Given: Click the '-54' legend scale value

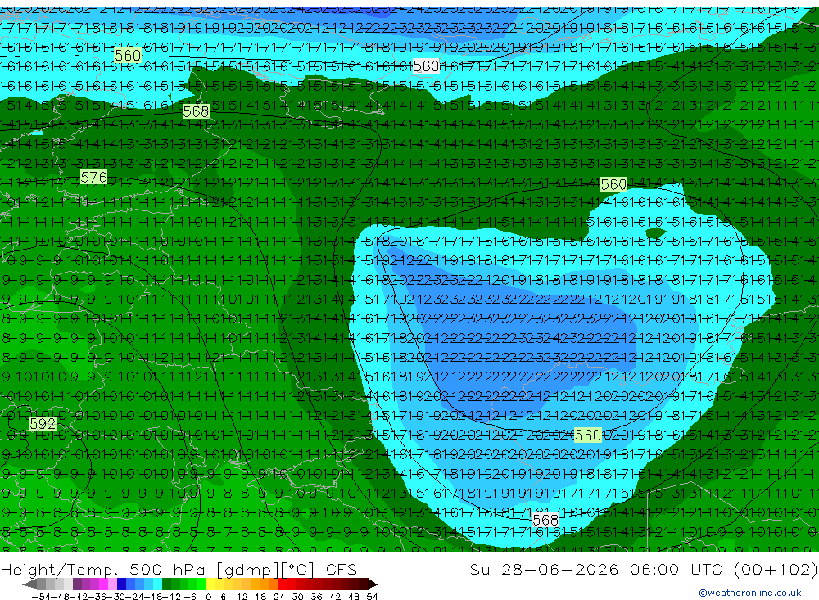Looking at the screenshot, I should [41, 597].
